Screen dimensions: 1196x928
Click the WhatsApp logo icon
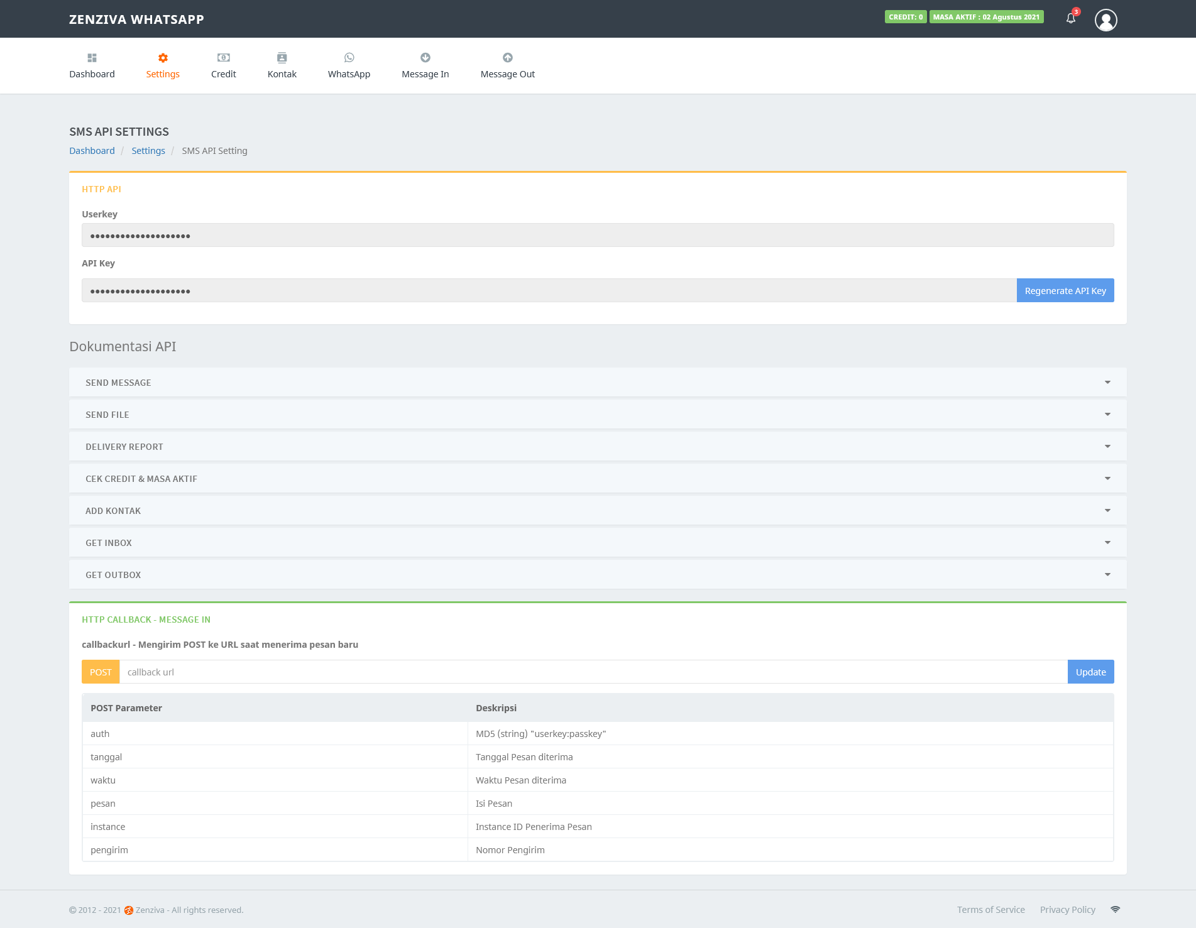click(x=349, y=58)
